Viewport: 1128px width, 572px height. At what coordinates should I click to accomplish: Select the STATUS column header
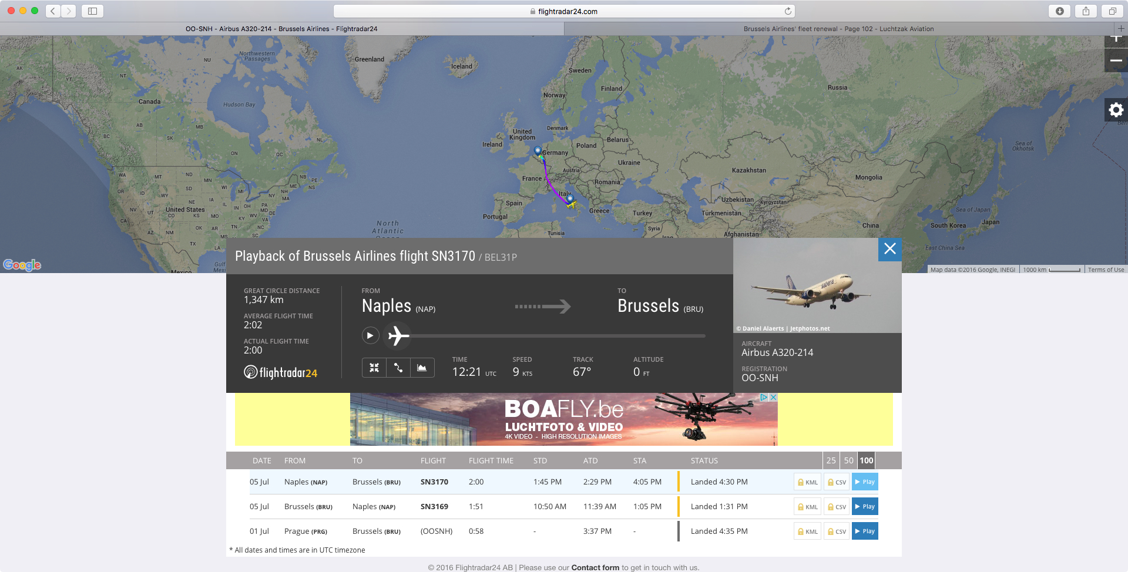click(704, 461)
